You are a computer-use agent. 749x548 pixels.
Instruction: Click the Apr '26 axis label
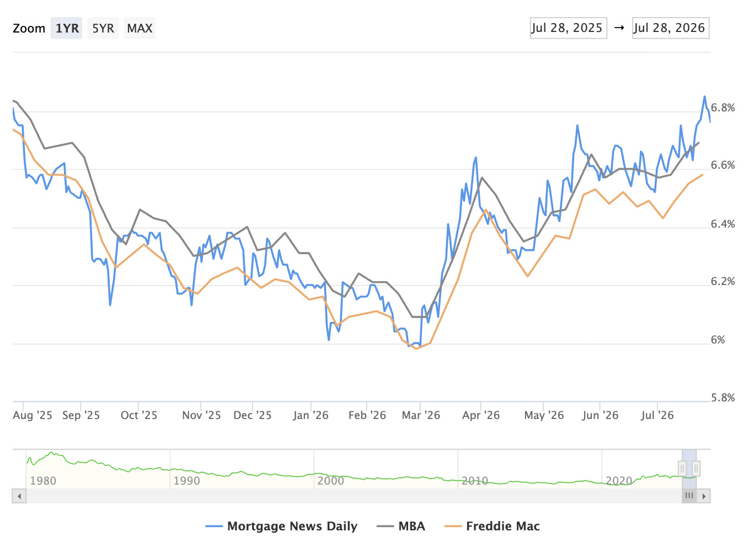(481, 415)
